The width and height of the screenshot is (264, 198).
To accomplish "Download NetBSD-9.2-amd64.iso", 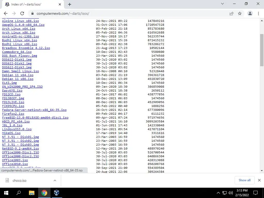I will click(20, 149).
